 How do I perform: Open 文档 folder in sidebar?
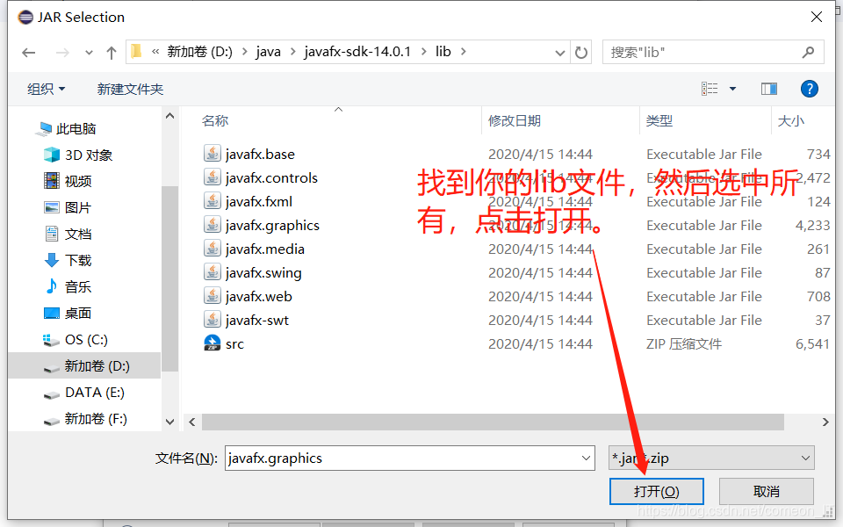(x=68, y=234)
